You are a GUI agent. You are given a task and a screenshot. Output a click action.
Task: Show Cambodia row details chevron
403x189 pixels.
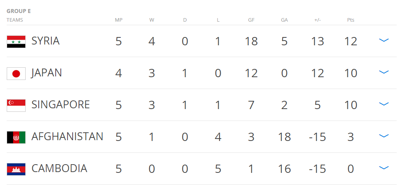pyautogui.click(x=384, y=168)
